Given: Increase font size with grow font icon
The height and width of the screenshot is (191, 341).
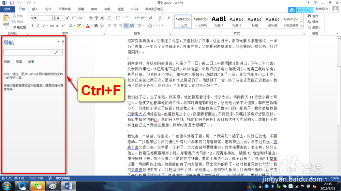Looking at the screenshot, I should tap(68, 18).
